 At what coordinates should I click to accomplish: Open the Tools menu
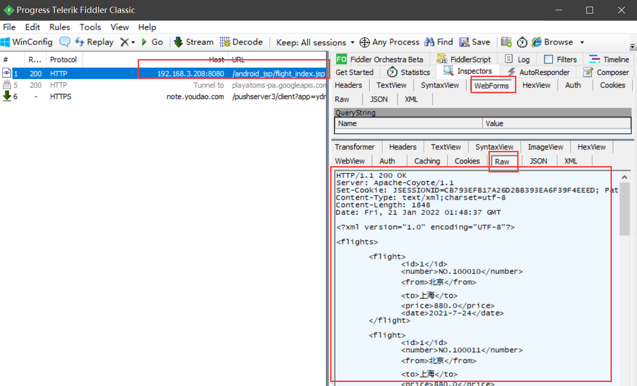point(90,27)
